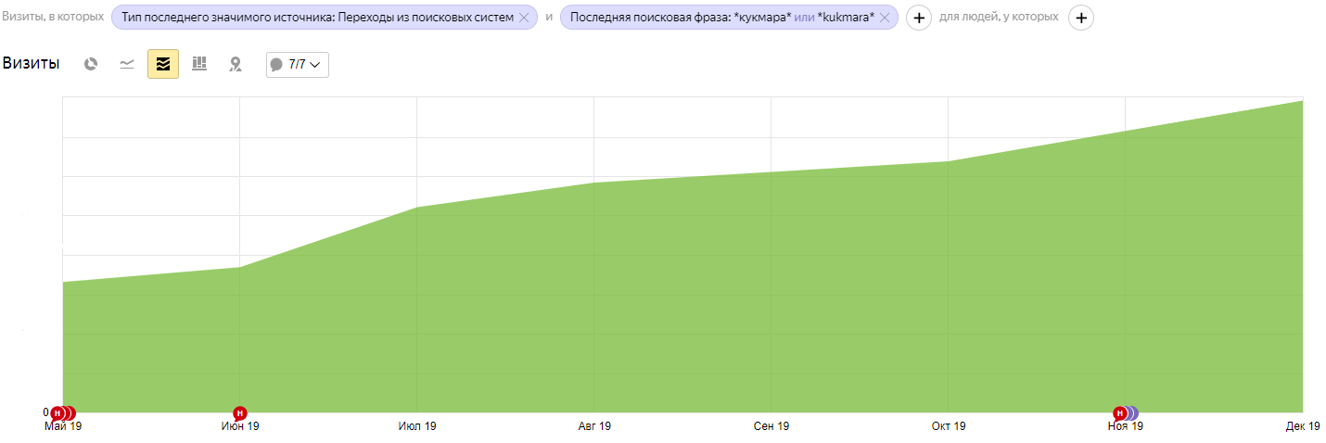Open the leftmost red marker at Май 19
Image resolution: width=1326 pixels, height=443 pixels.
point(57,412)
